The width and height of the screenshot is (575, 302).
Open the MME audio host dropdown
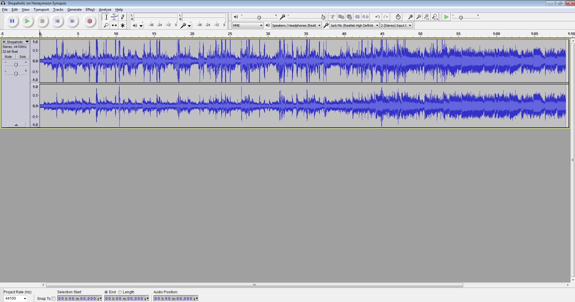(247, 25)
